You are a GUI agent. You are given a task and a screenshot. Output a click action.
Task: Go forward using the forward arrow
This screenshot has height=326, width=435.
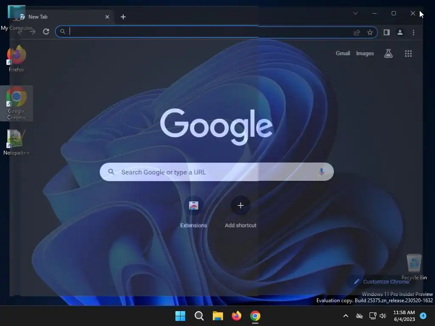click(33, 32)
